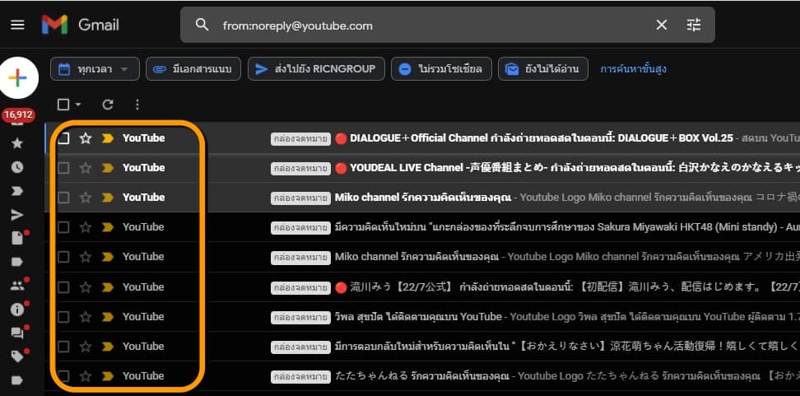Open the วิพล สุขปิด subscribed email
Viewport: 800px width, 396px height.
tap(494, 317)
